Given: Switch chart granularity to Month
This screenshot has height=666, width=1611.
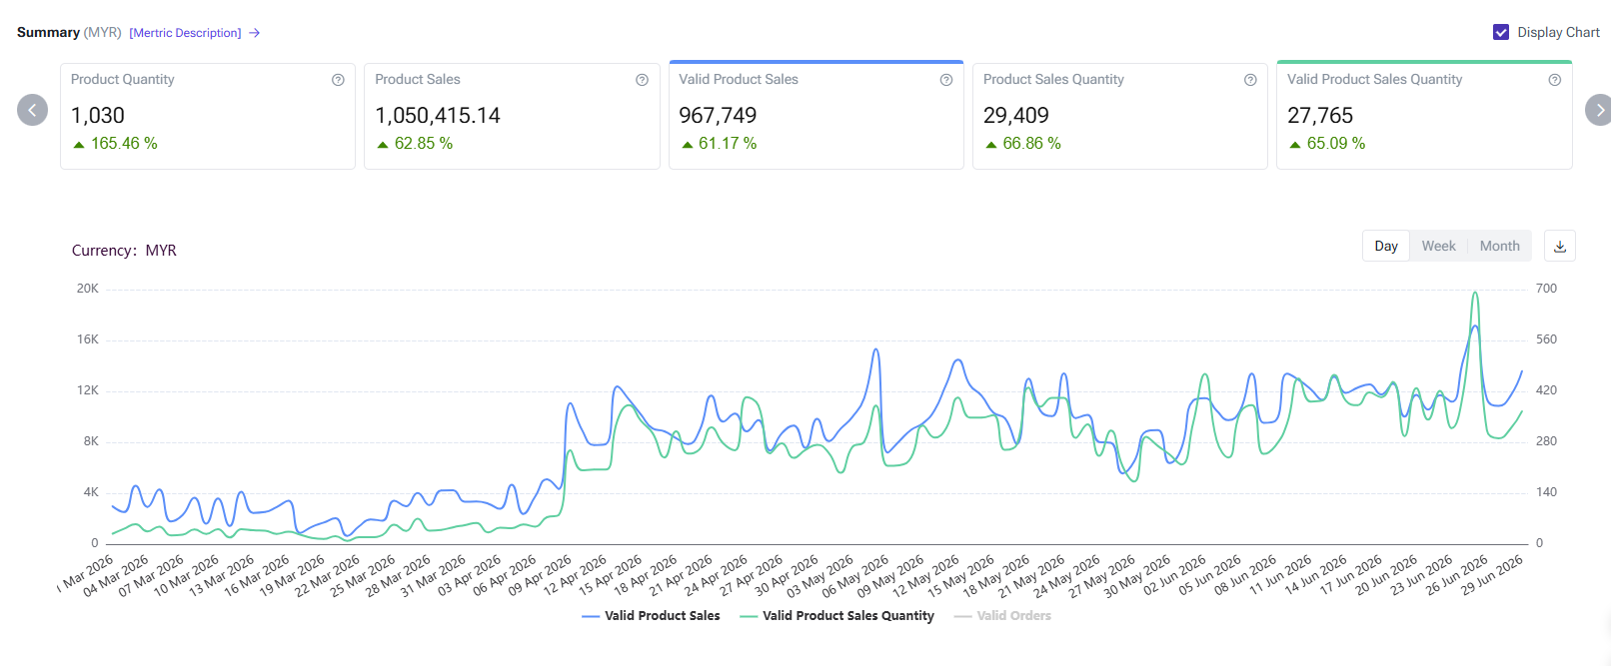Looking at the screenshot, I should point(1499,246).
